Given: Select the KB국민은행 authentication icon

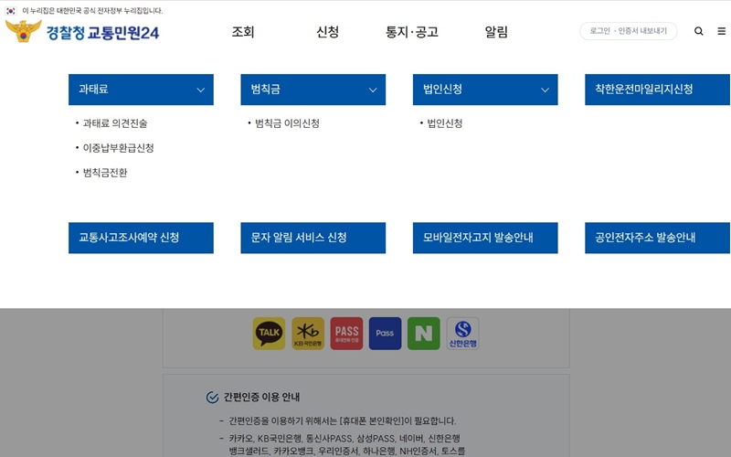Looking at the screenshot, I should pyautogui.click(x=308, y=334).
